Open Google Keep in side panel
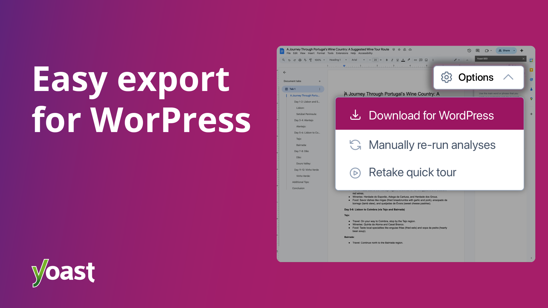This screenshot has width=548, height=308. coord(531,70)
